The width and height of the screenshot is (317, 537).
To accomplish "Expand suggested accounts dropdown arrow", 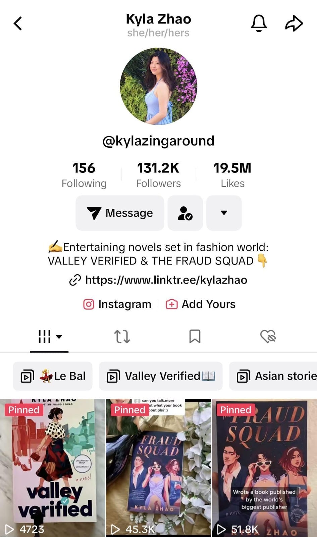I will pos(224,213).
